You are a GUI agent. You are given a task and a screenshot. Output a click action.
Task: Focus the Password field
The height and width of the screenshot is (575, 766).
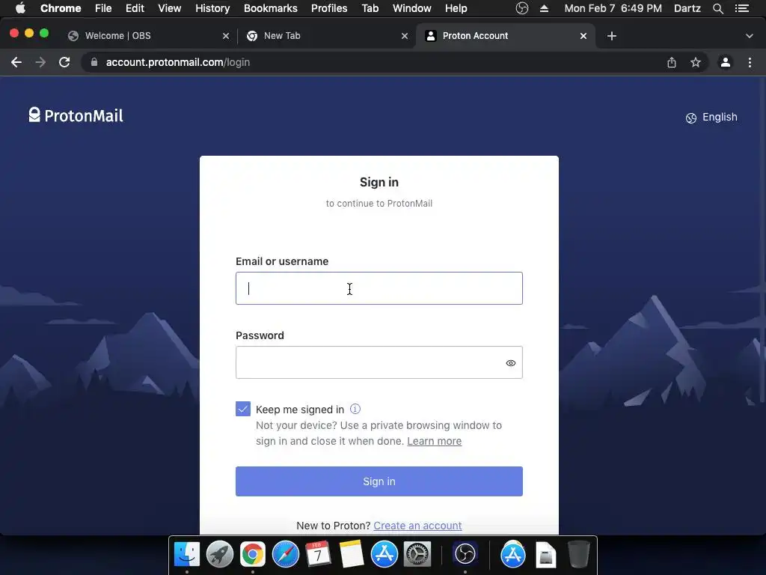(x=379, y=363)
